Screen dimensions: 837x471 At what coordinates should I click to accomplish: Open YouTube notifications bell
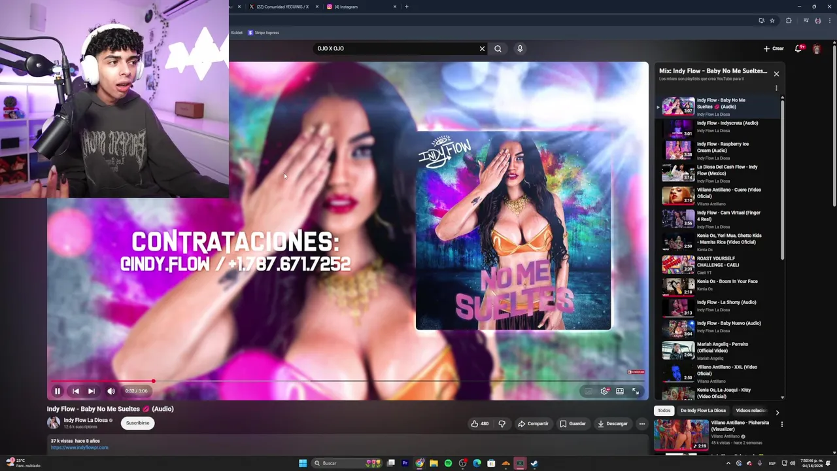[x=798, y=48]
